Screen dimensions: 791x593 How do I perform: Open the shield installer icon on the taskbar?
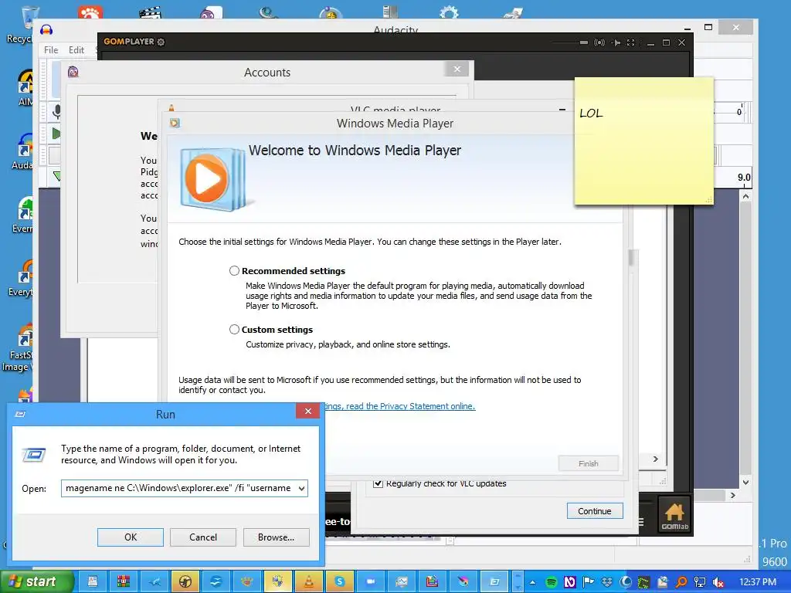(278, 582)
